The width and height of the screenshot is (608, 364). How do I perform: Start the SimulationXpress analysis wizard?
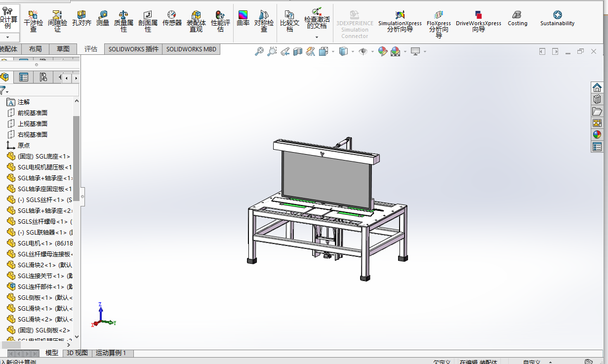point(400,21)
